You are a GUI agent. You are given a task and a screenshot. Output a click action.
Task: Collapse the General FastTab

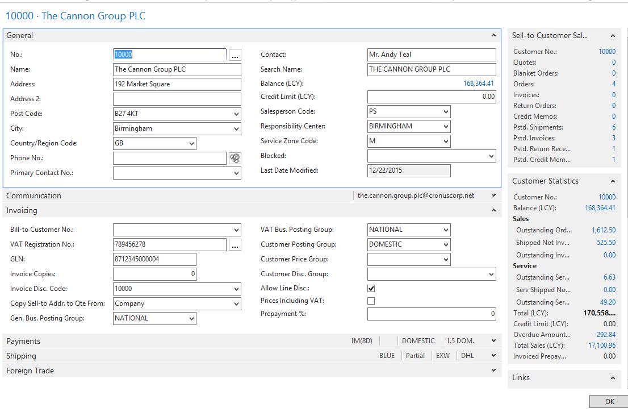tap(493, 35)
